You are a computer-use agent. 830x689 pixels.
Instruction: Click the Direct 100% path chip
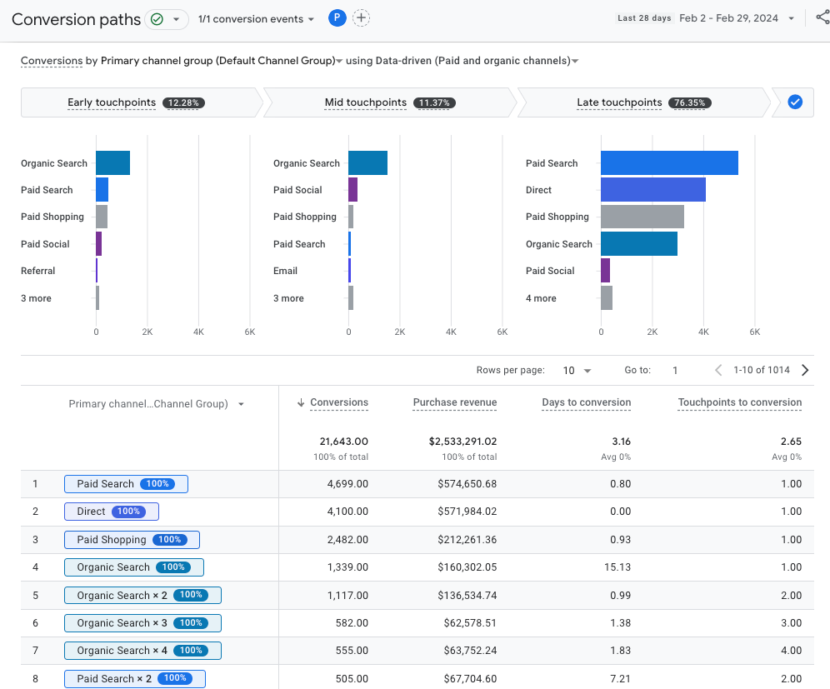111,512
